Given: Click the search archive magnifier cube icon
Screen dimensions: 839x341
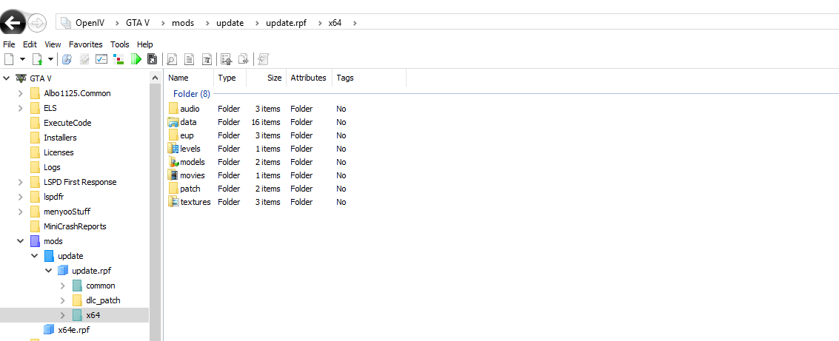Looking at the screenshot, I should (x=67, y=58).
